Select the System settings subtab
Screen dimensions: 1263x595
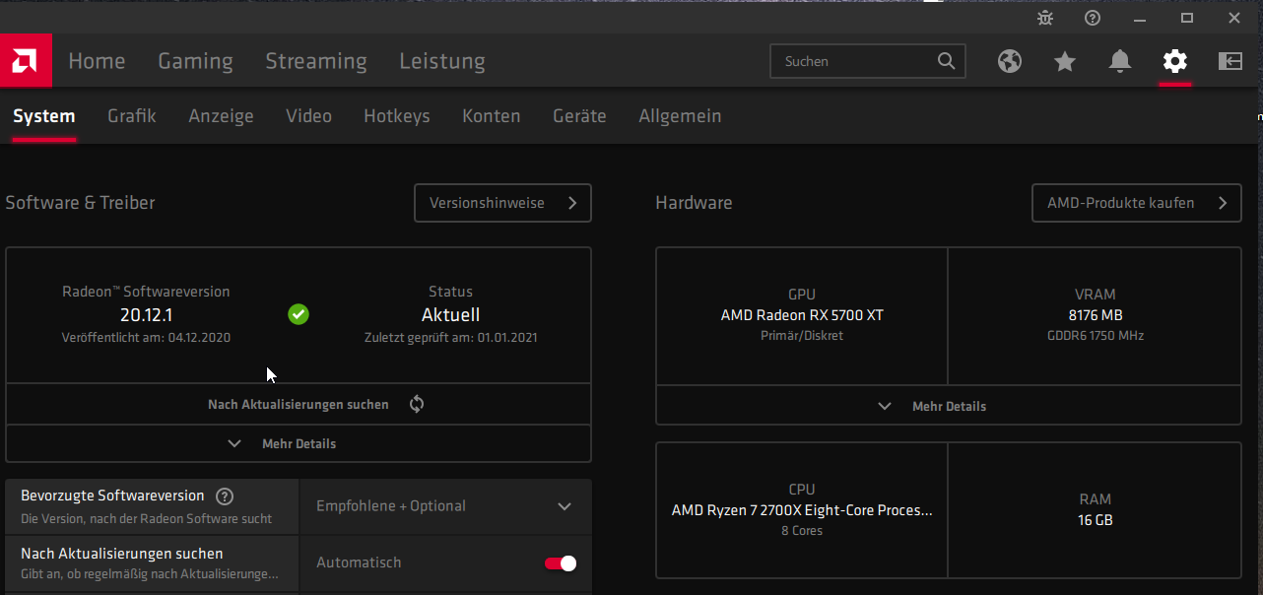tap(44, 116)
